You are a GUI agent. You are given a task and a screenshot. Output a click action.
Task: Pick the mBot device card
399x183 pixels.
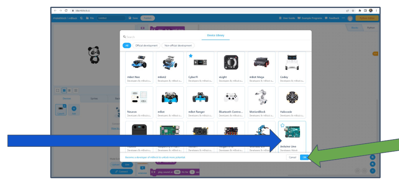point(170,102)
